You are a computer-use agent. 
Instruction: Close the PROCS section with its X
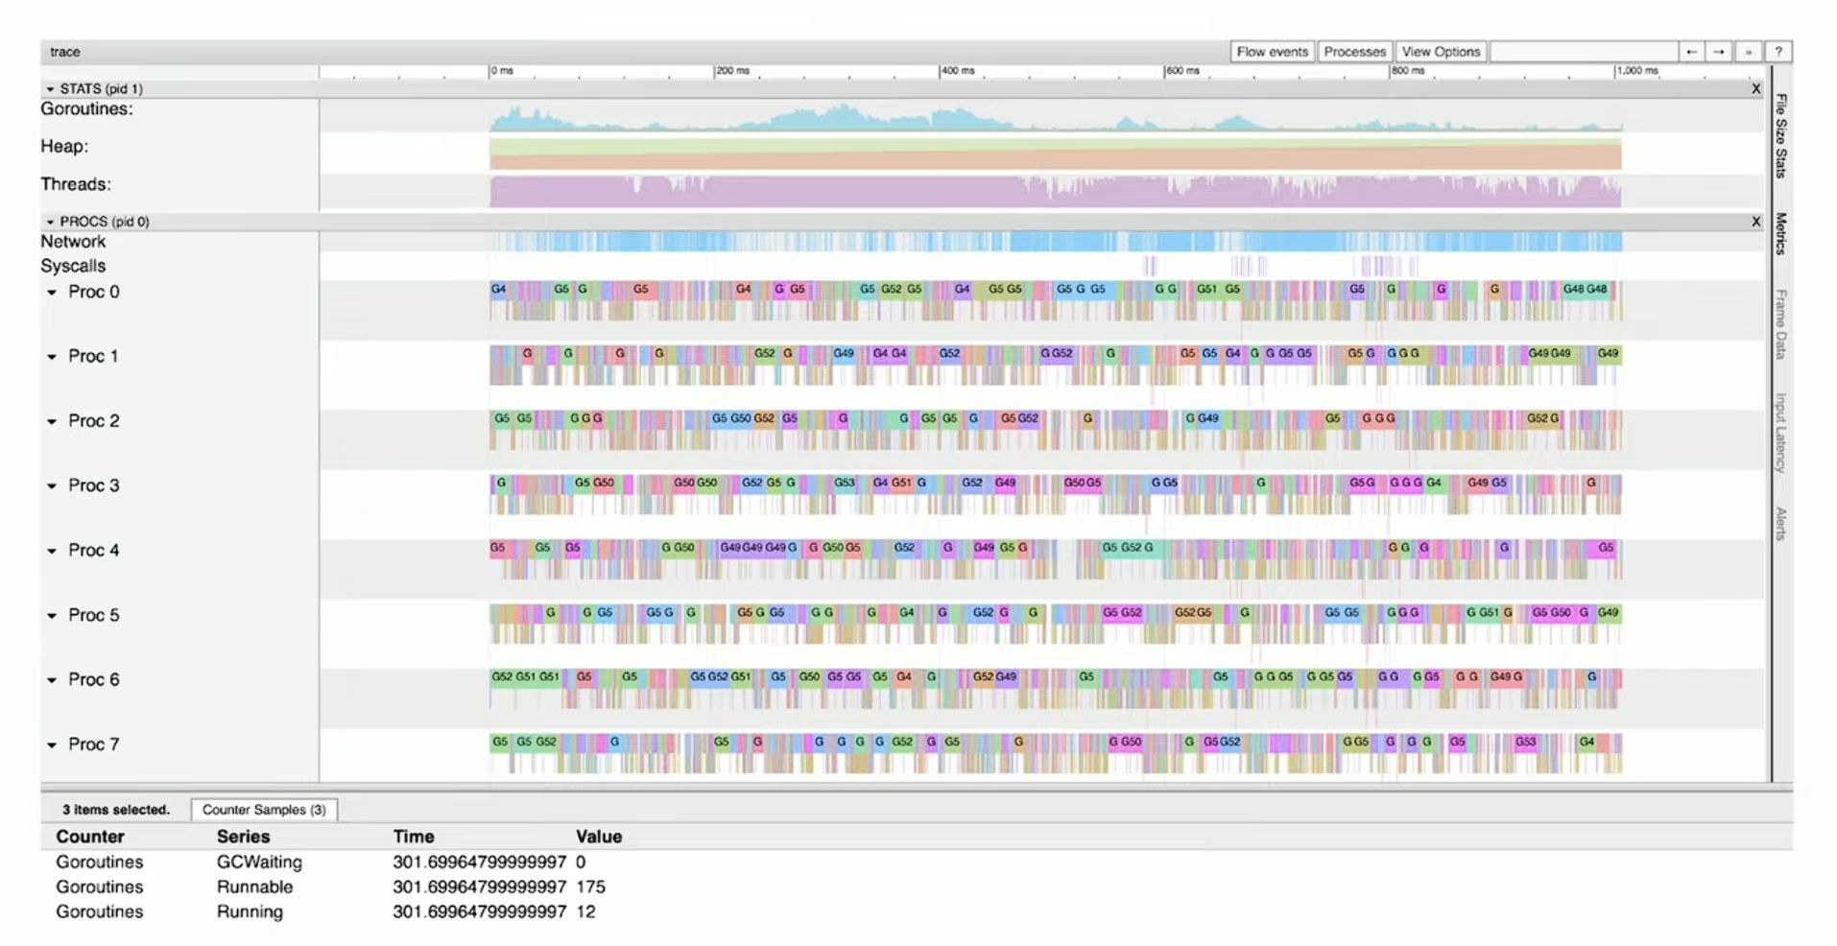pyautogui.click(x=1755, y=222)
